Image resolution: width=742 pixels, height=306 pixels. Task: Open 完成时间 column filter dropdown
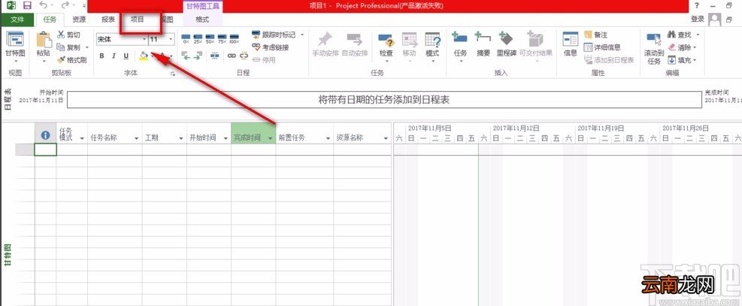(x=270, y=138)
